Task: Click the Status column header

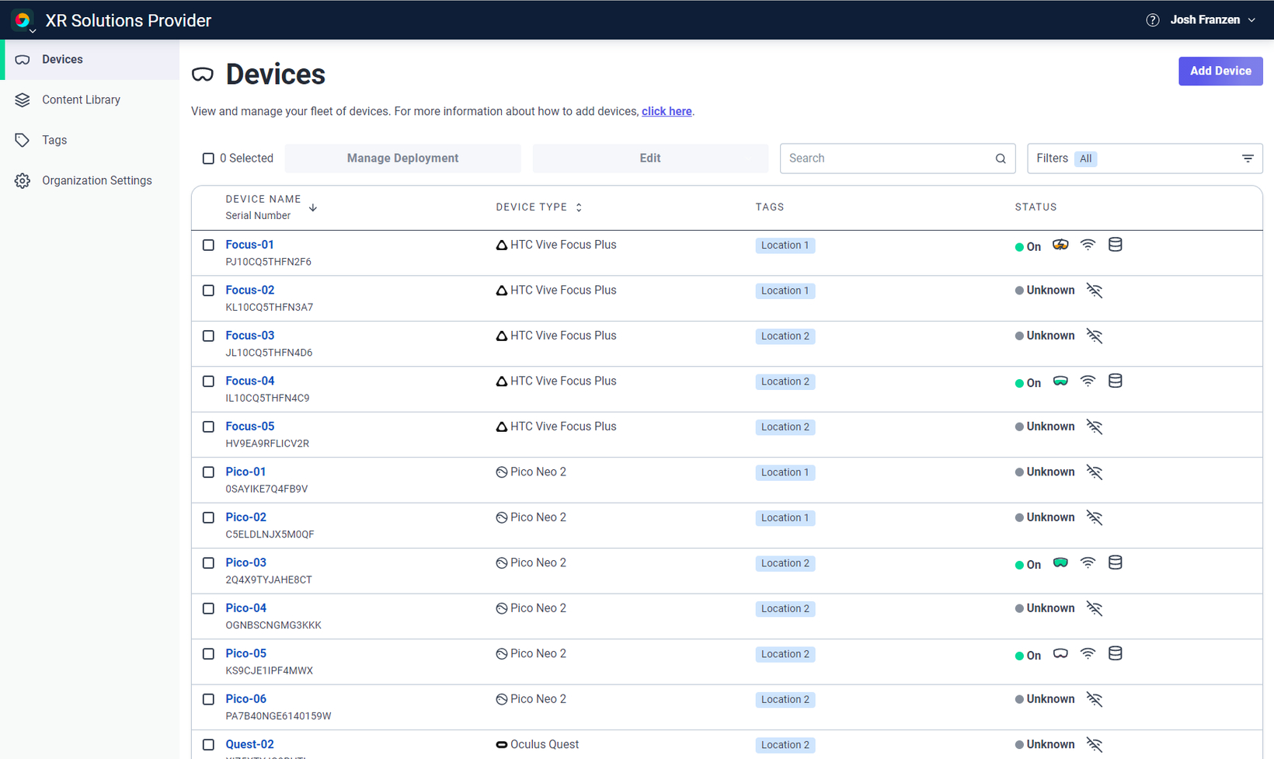Action: pyautogui.click(x=1036, y=207)
